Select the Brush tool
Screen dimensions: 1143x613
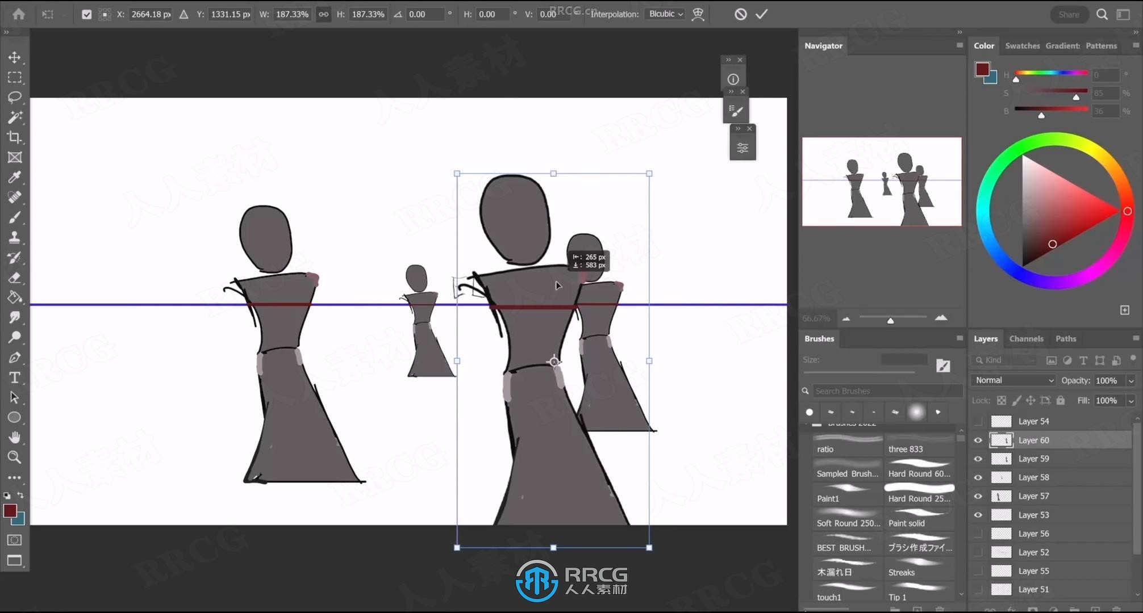coord(15,217)
